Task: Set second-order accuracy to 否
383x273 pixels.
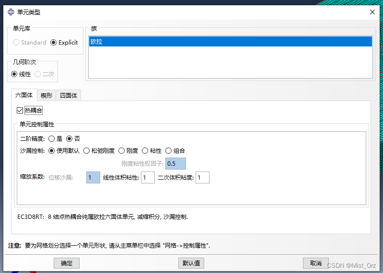Action: 69,139
